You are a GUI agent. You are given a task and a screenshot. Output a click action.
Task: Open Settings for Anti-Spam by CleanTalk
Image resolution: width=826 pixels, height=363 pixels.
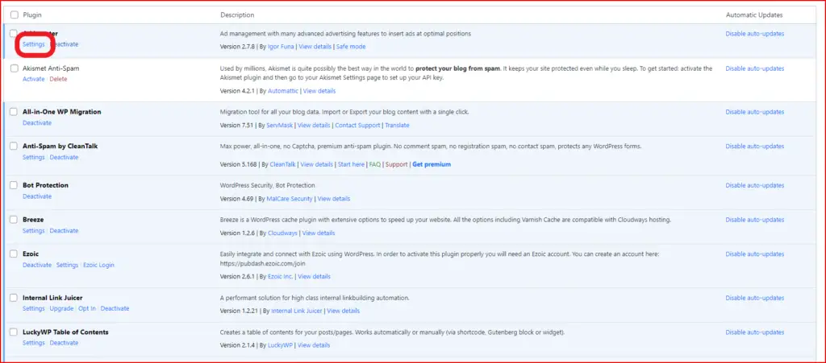34,157
